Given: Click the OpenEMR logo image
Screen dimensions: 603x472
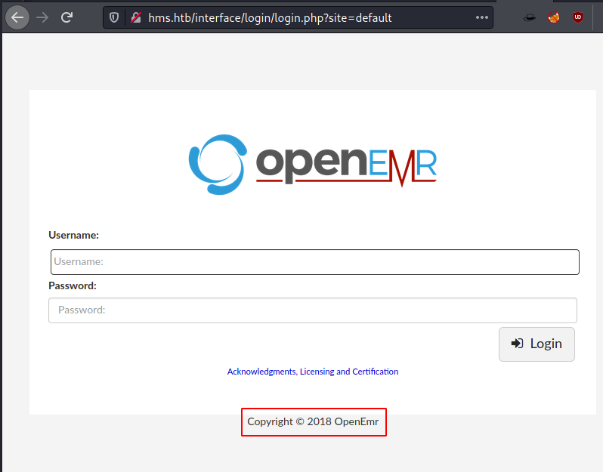Looking at the screenshot, I should [313, 165].
